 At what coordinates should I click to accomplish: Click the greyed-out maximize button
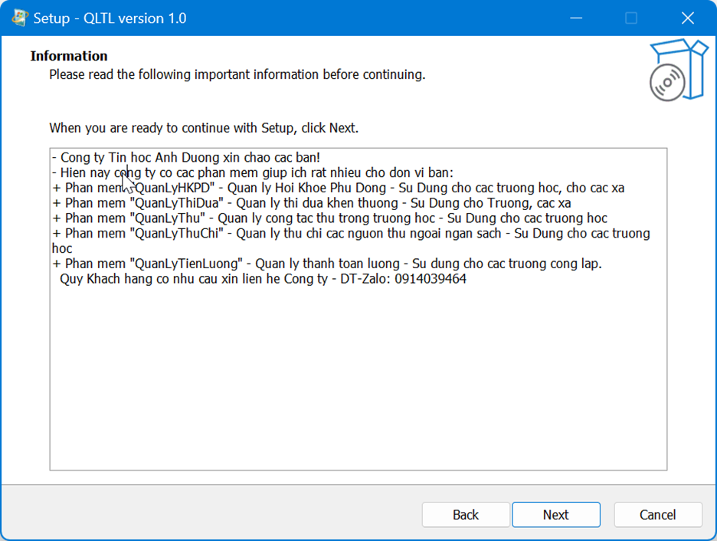tap(631, 18)
